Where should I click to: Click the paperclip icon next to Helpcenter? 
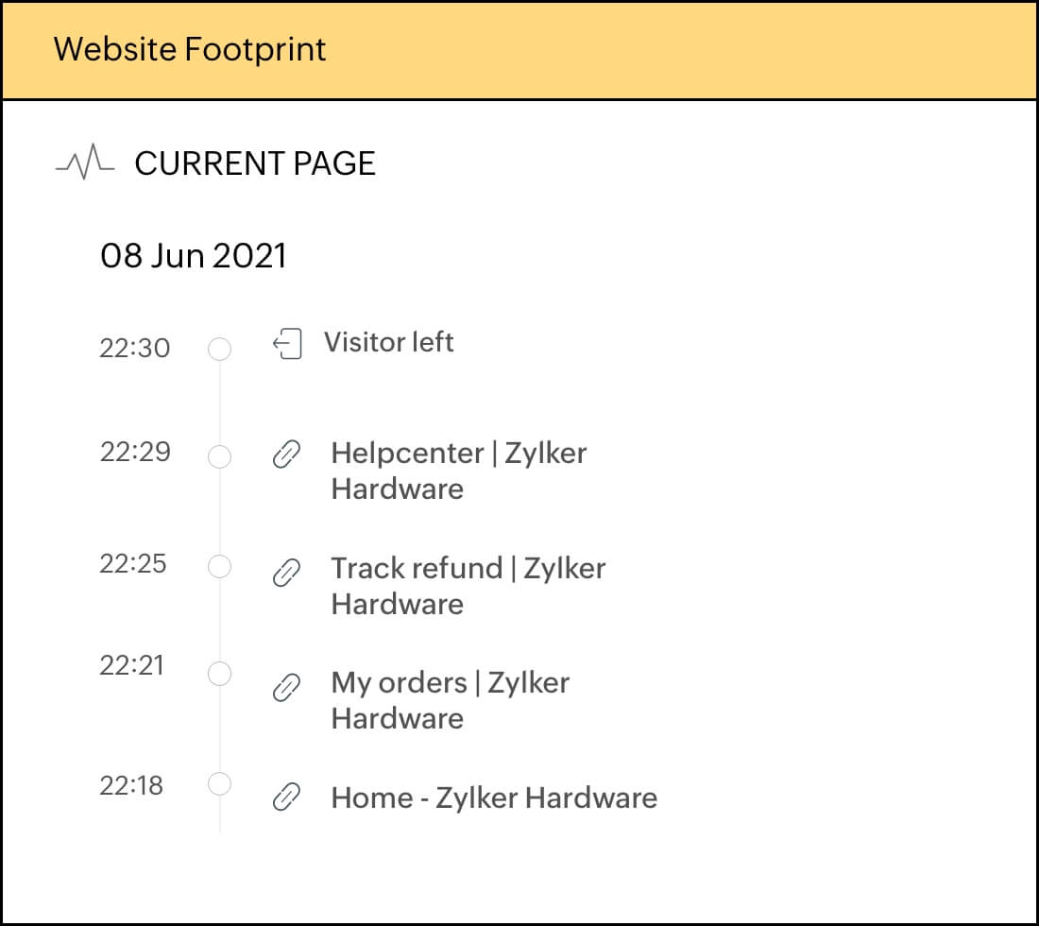click(286, 455)
